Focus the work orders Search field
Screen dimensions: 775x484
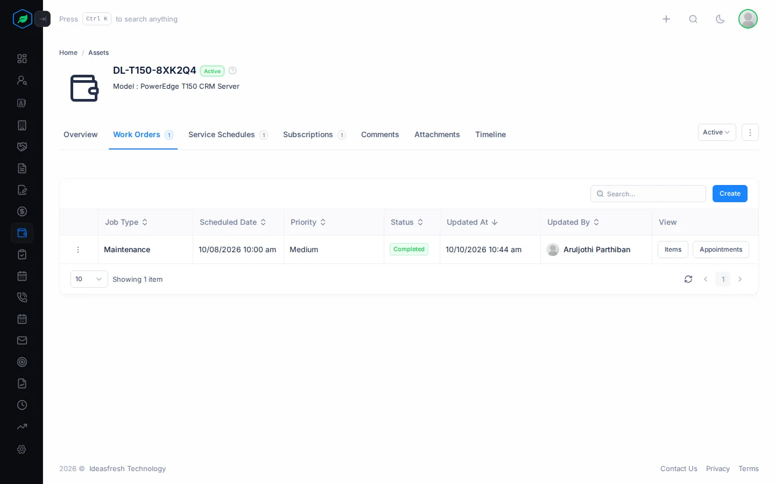pos(648,194)
